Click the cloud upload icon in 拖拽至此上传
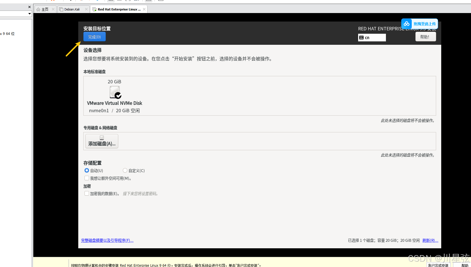 pos(407,24)
